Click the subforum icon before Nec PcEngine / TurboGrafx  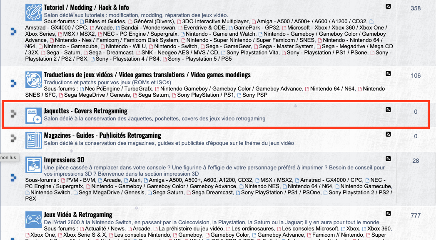[82, 89]
